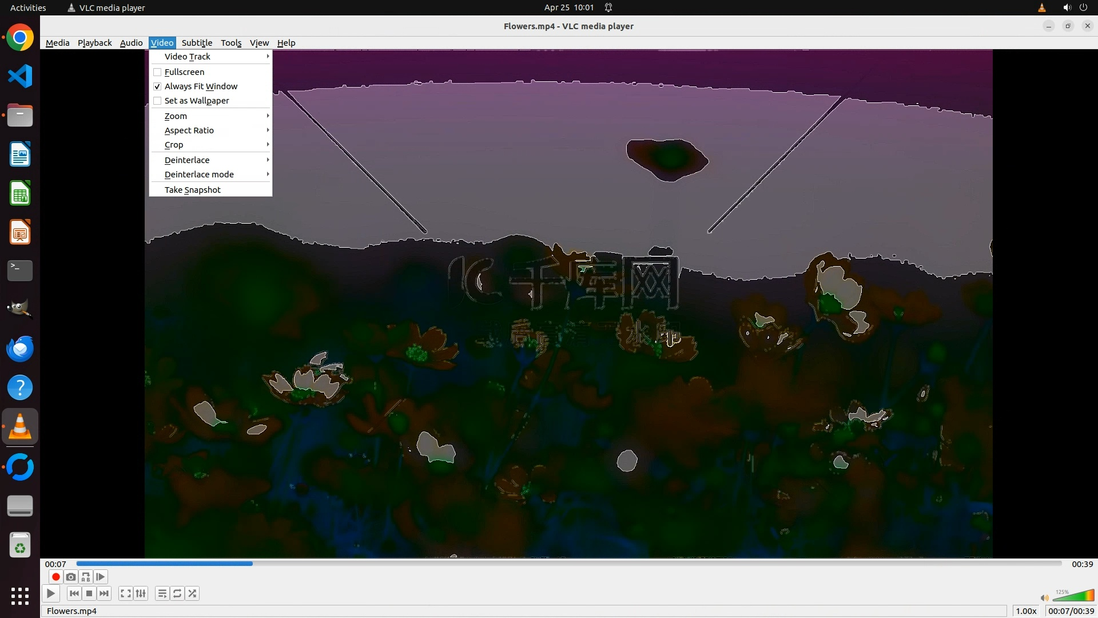Adjust the volume slider
The height and width of the screenshot is (618, 1098).
click(1073, 596)
